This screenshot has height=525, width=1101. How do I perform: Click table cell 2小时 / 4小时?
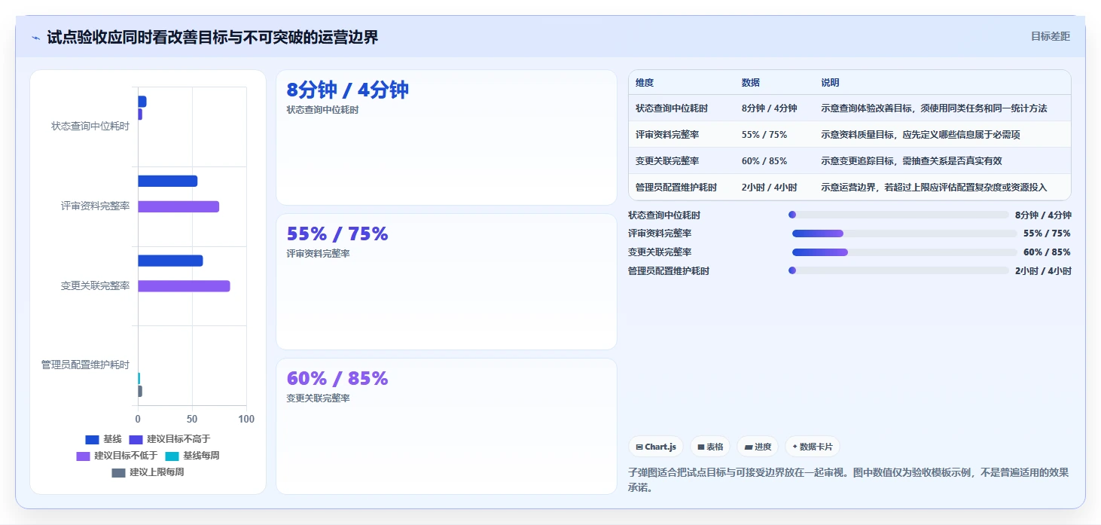pyautogui.click(x=769, y=188)
